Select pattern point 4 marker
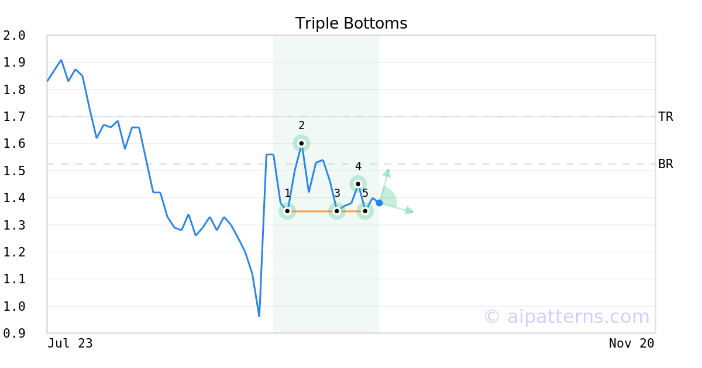This screenshot has height=368, width=702. tap(358, 184)
